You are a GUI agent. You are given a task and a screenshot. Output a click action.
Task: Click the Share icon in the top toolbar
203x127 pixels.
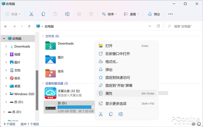coord(79,14)
